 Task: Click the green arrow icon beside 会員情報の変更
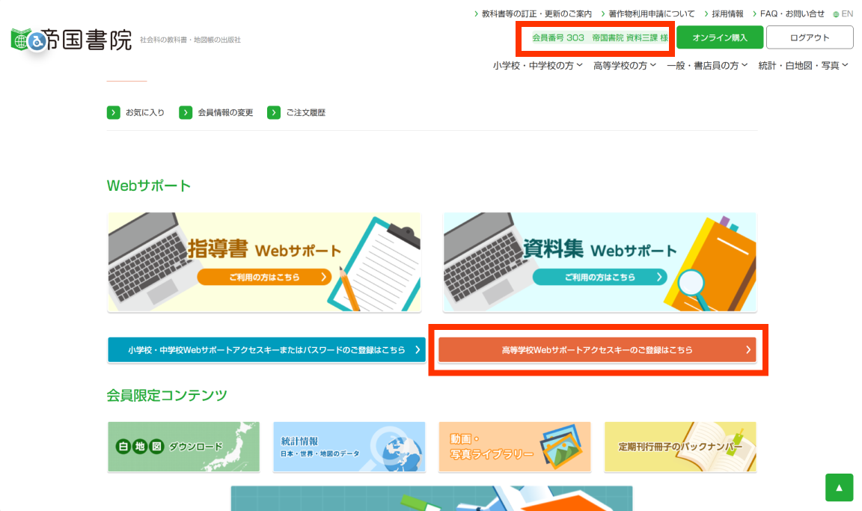(x=186, y=113)
